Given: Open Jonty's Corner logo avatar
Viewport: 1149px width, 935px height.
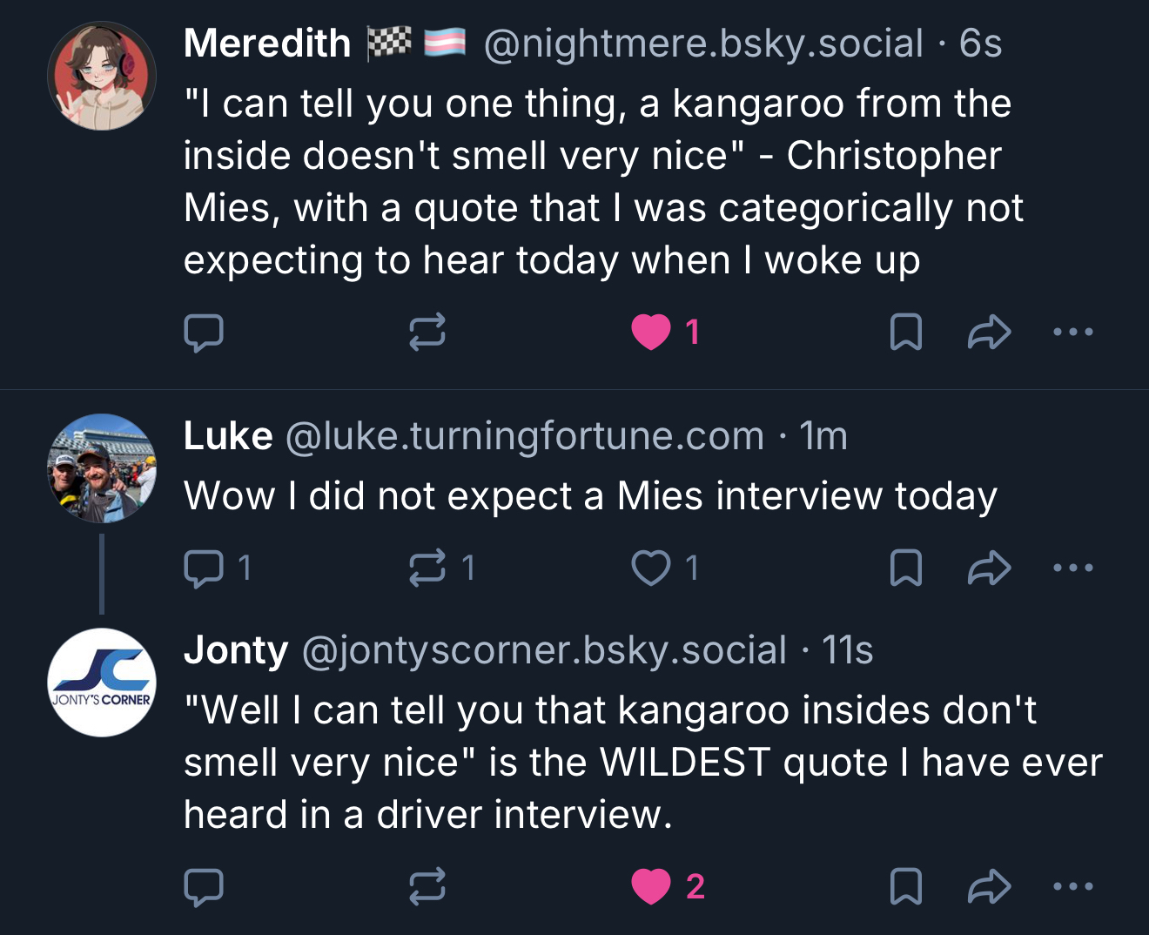Looking at the screenshot, I should click(102, 683).
